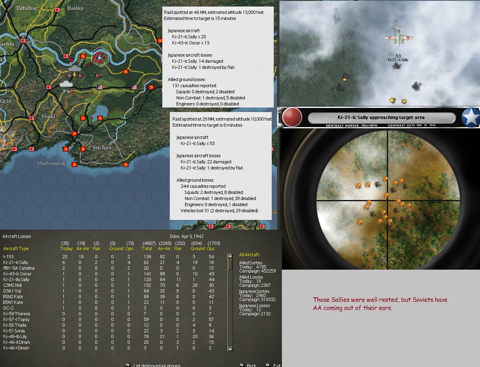The height and width of the screenshot is (367, 480).
Task: Click Exit in the Aircraft Losses screen
Action: (x=277, y=365)
